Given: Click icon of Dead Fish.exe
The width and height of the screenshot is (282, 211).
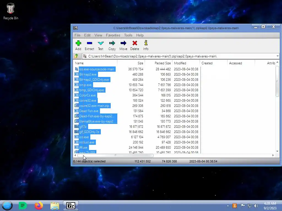Looking at the screenshot, I should 77,111.
